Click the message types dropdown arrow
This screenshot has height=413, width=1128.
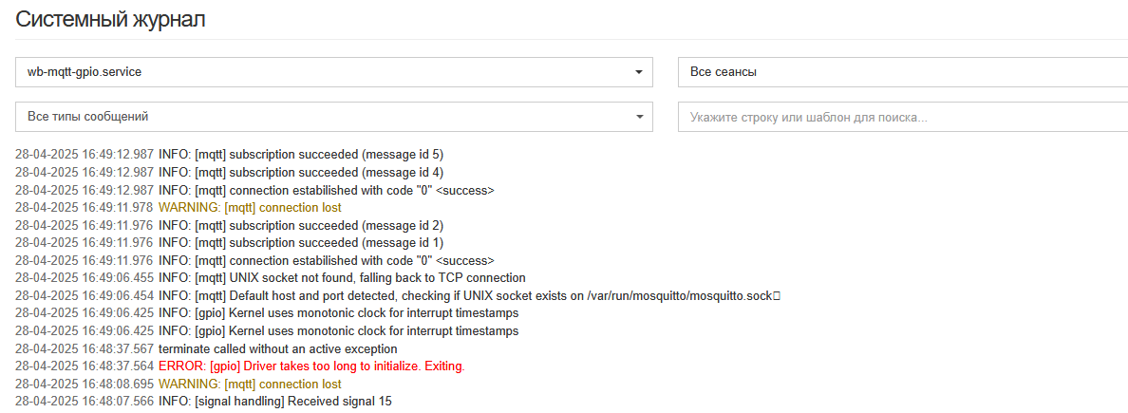coord(638,118)
